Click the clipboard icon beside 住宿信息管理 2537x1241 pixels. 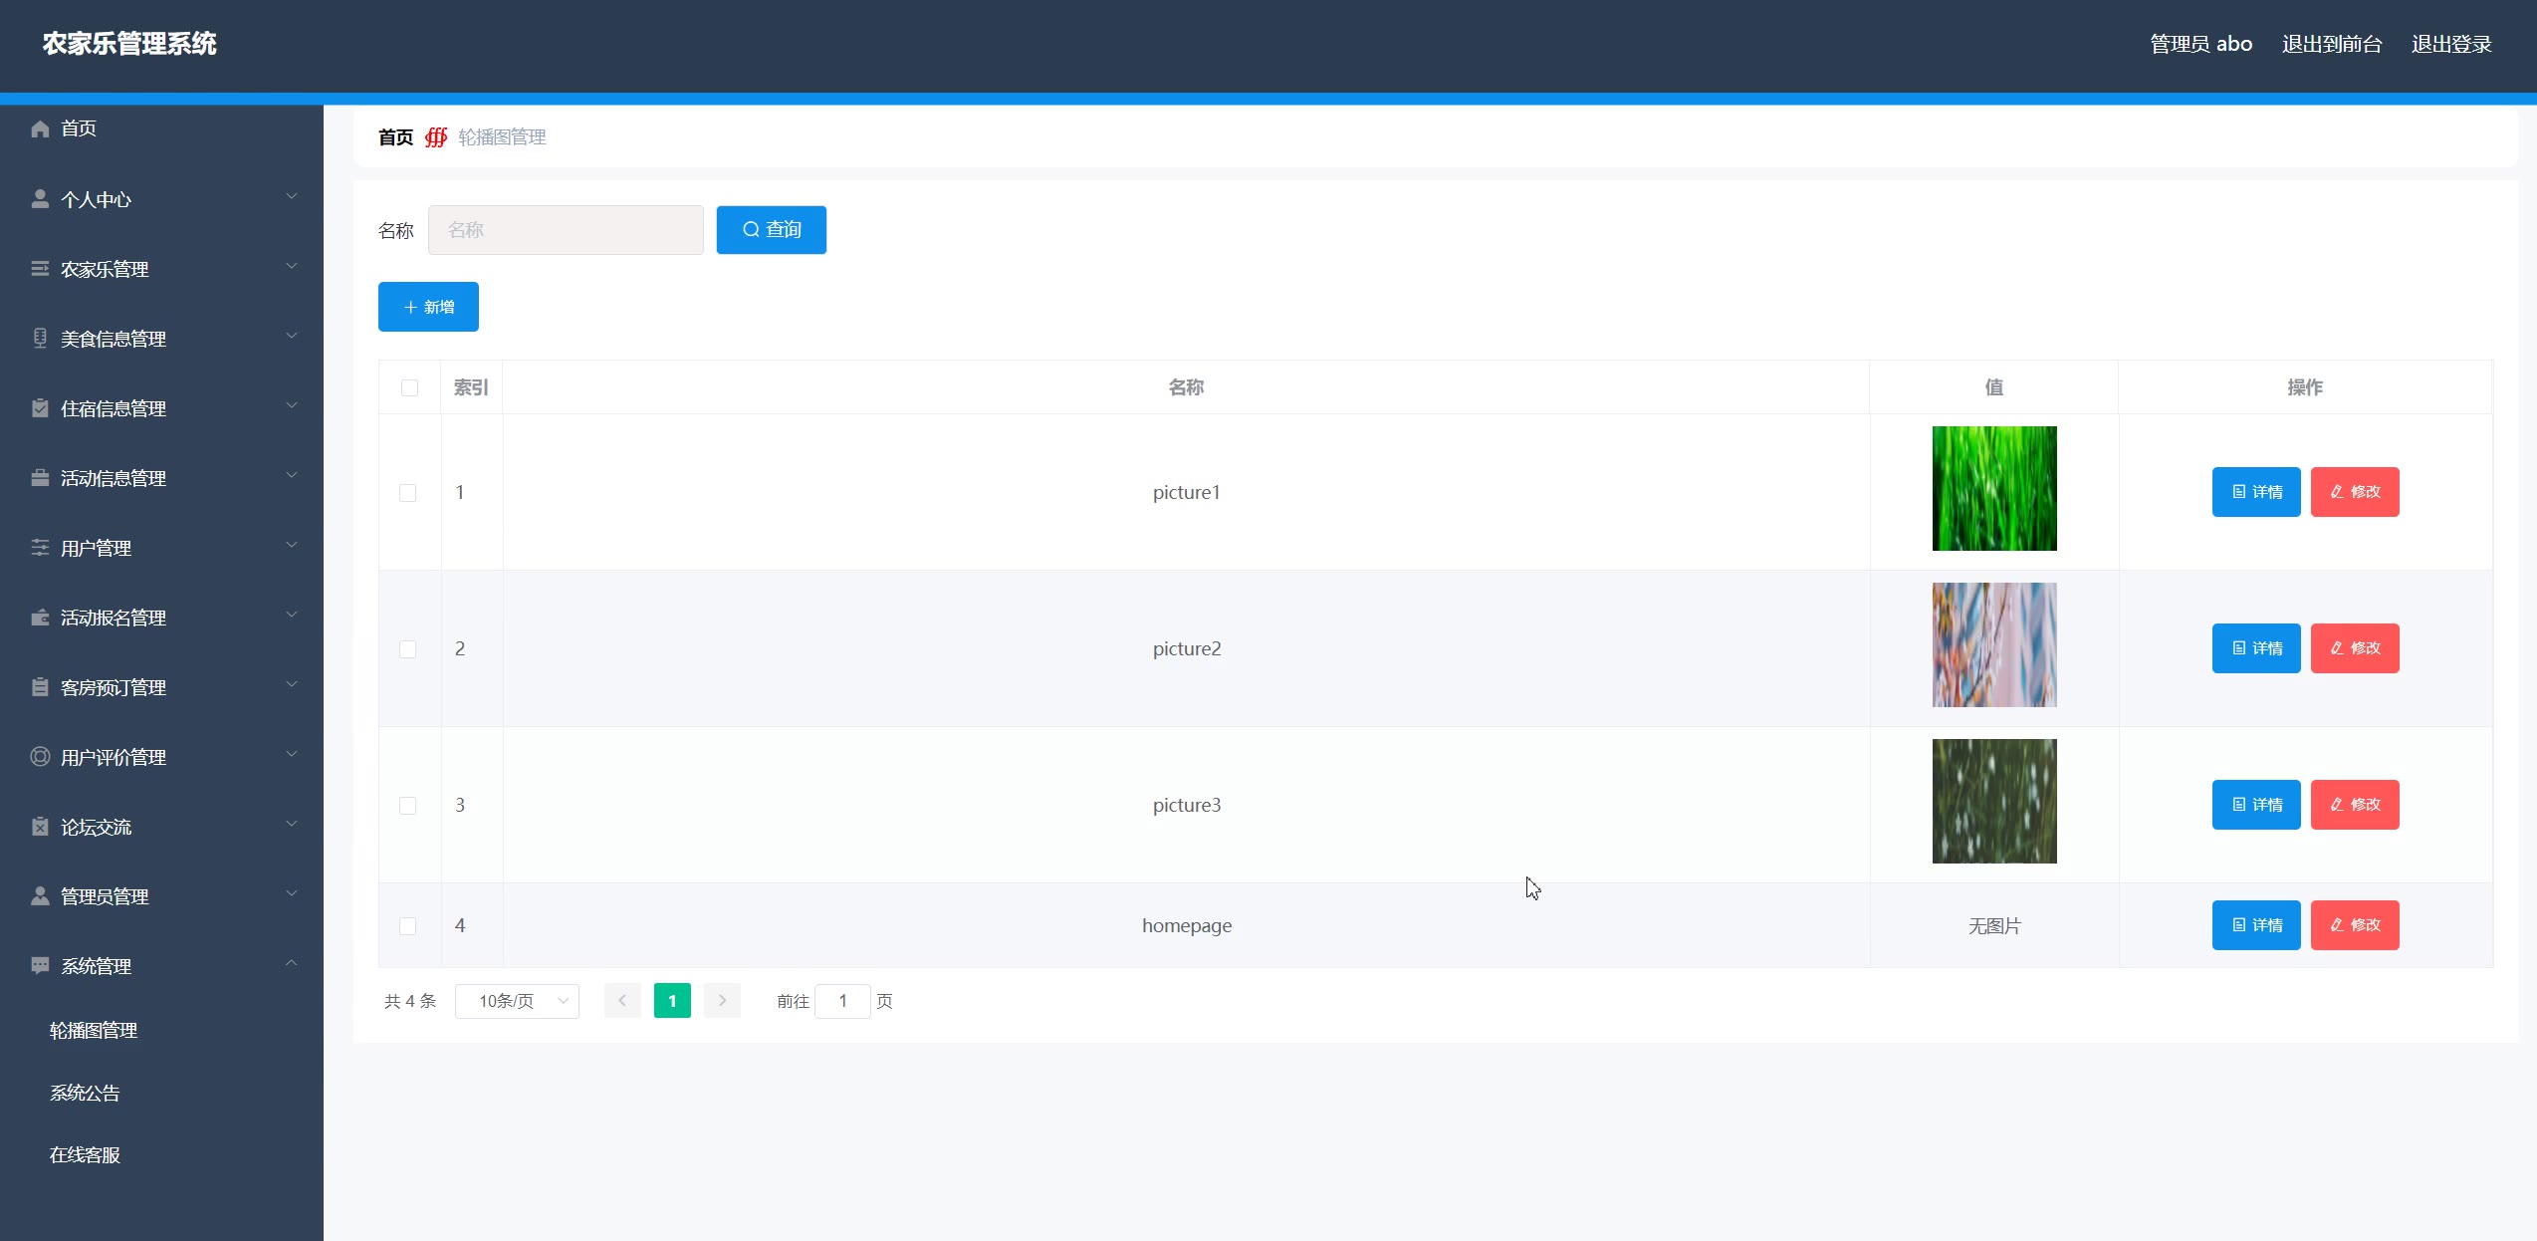click(40, 407)
